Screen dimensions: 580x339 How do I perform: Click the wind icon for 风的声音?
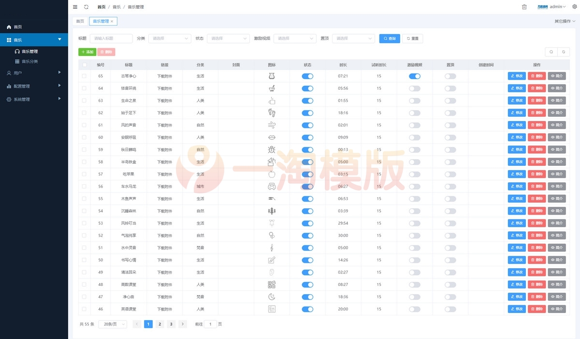coord(272,125)
